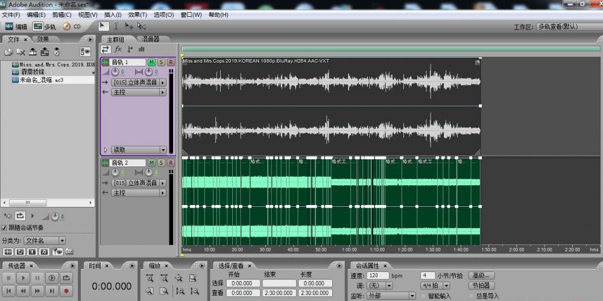603x301 pixels.
Task: Select file 未命名_混缩.ac3 in list
Action: [x=41, y=80]
